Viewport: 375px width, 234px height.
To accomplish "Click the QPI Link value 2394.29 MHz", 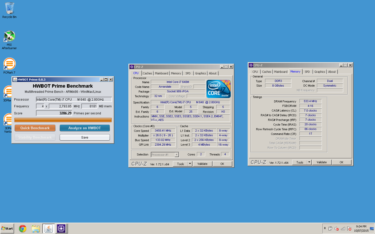I will tap(163, 145).
